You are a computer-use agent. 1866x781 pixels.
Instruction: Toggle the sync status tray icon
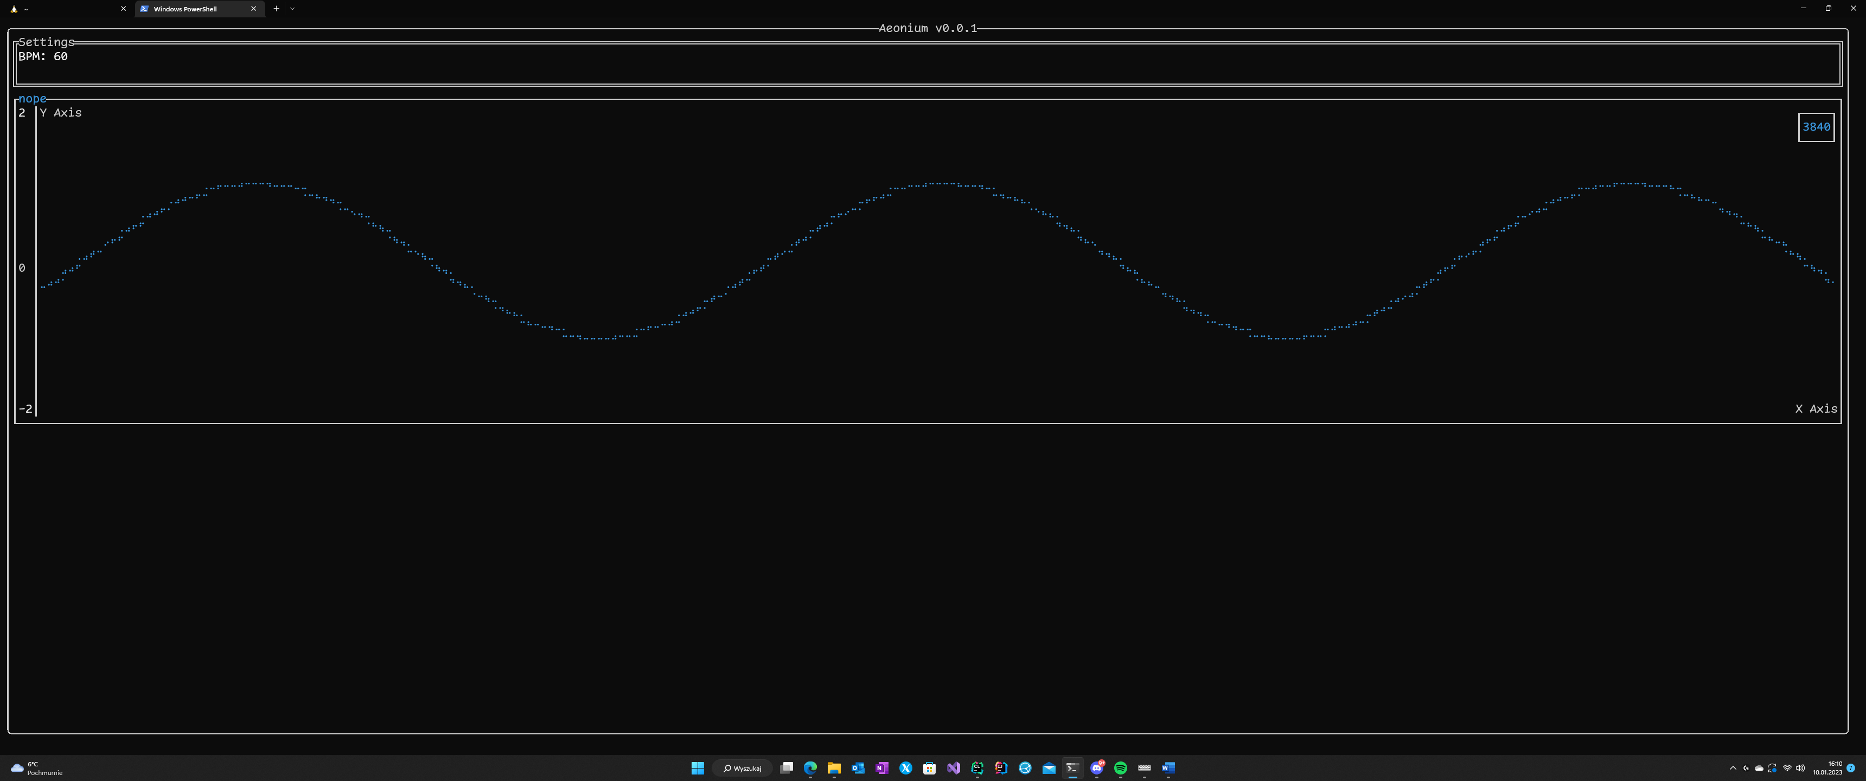tap(1773, 768)
